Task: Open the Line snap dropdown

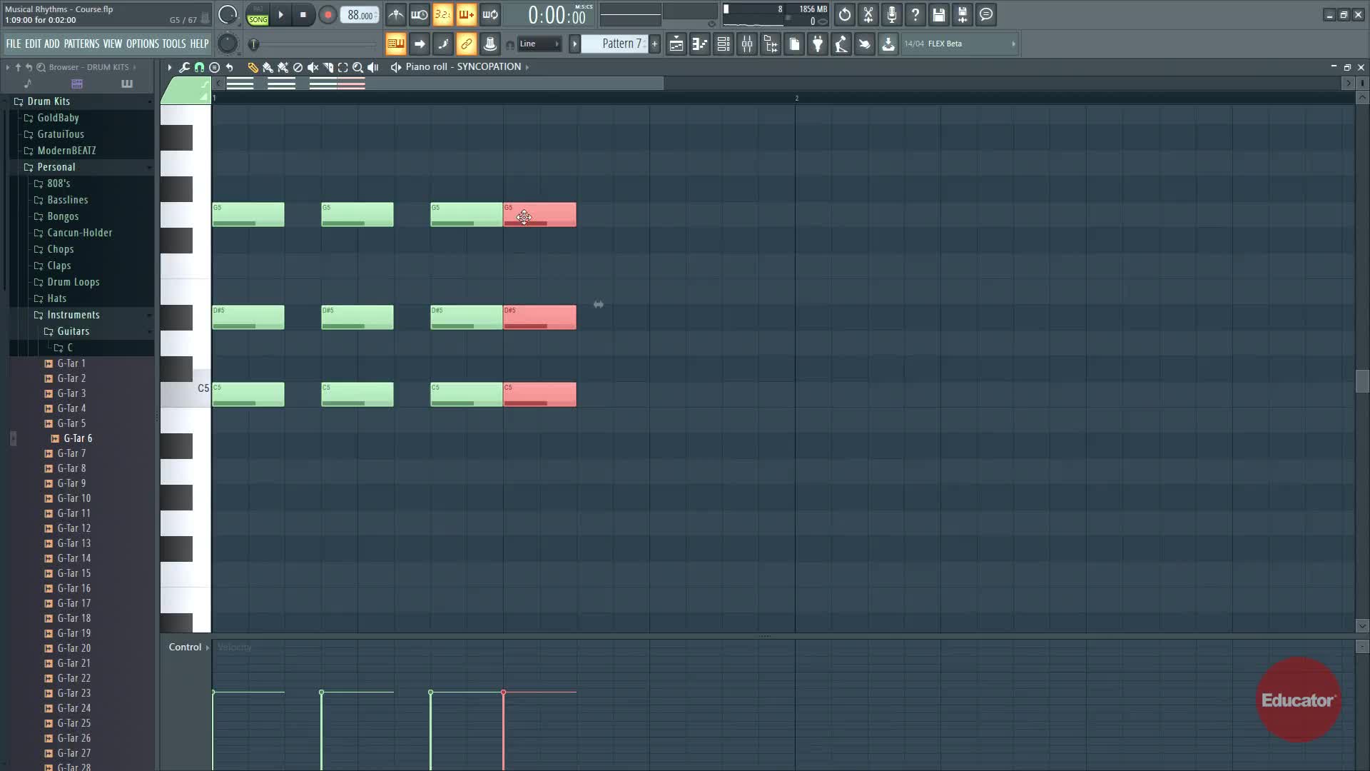Action: [539, 44]
